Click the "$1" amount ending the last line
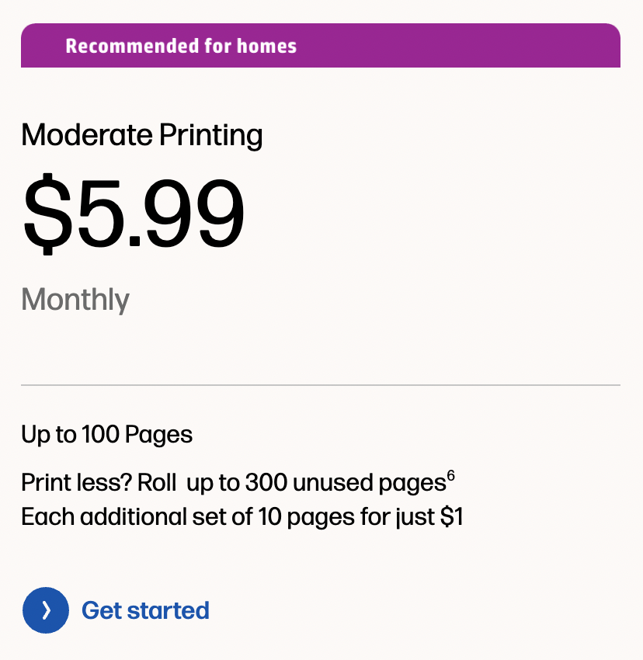The image size is (643, 660). point(451,516)
